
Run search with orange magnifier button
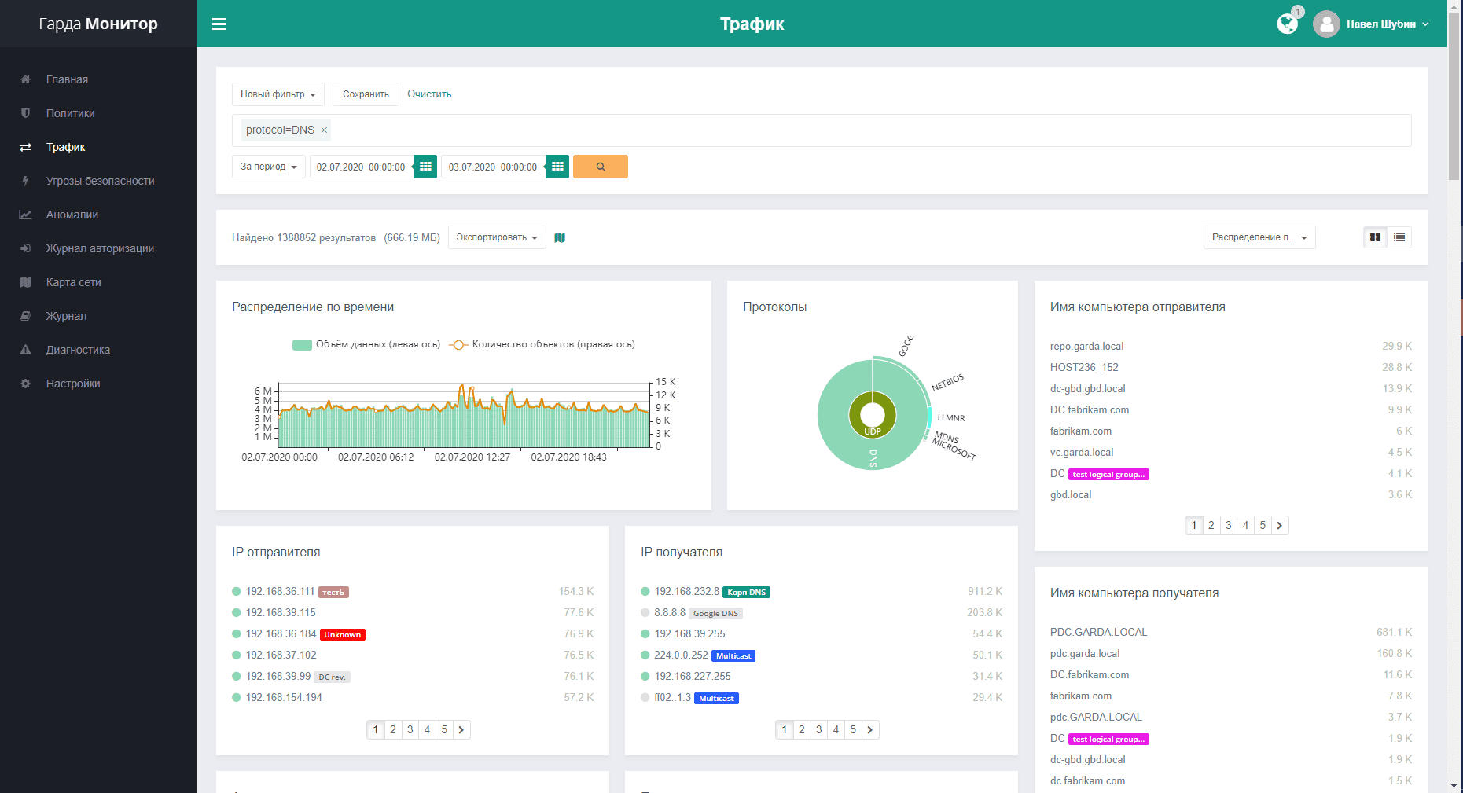pyautogui.click(x=601, y=167)
